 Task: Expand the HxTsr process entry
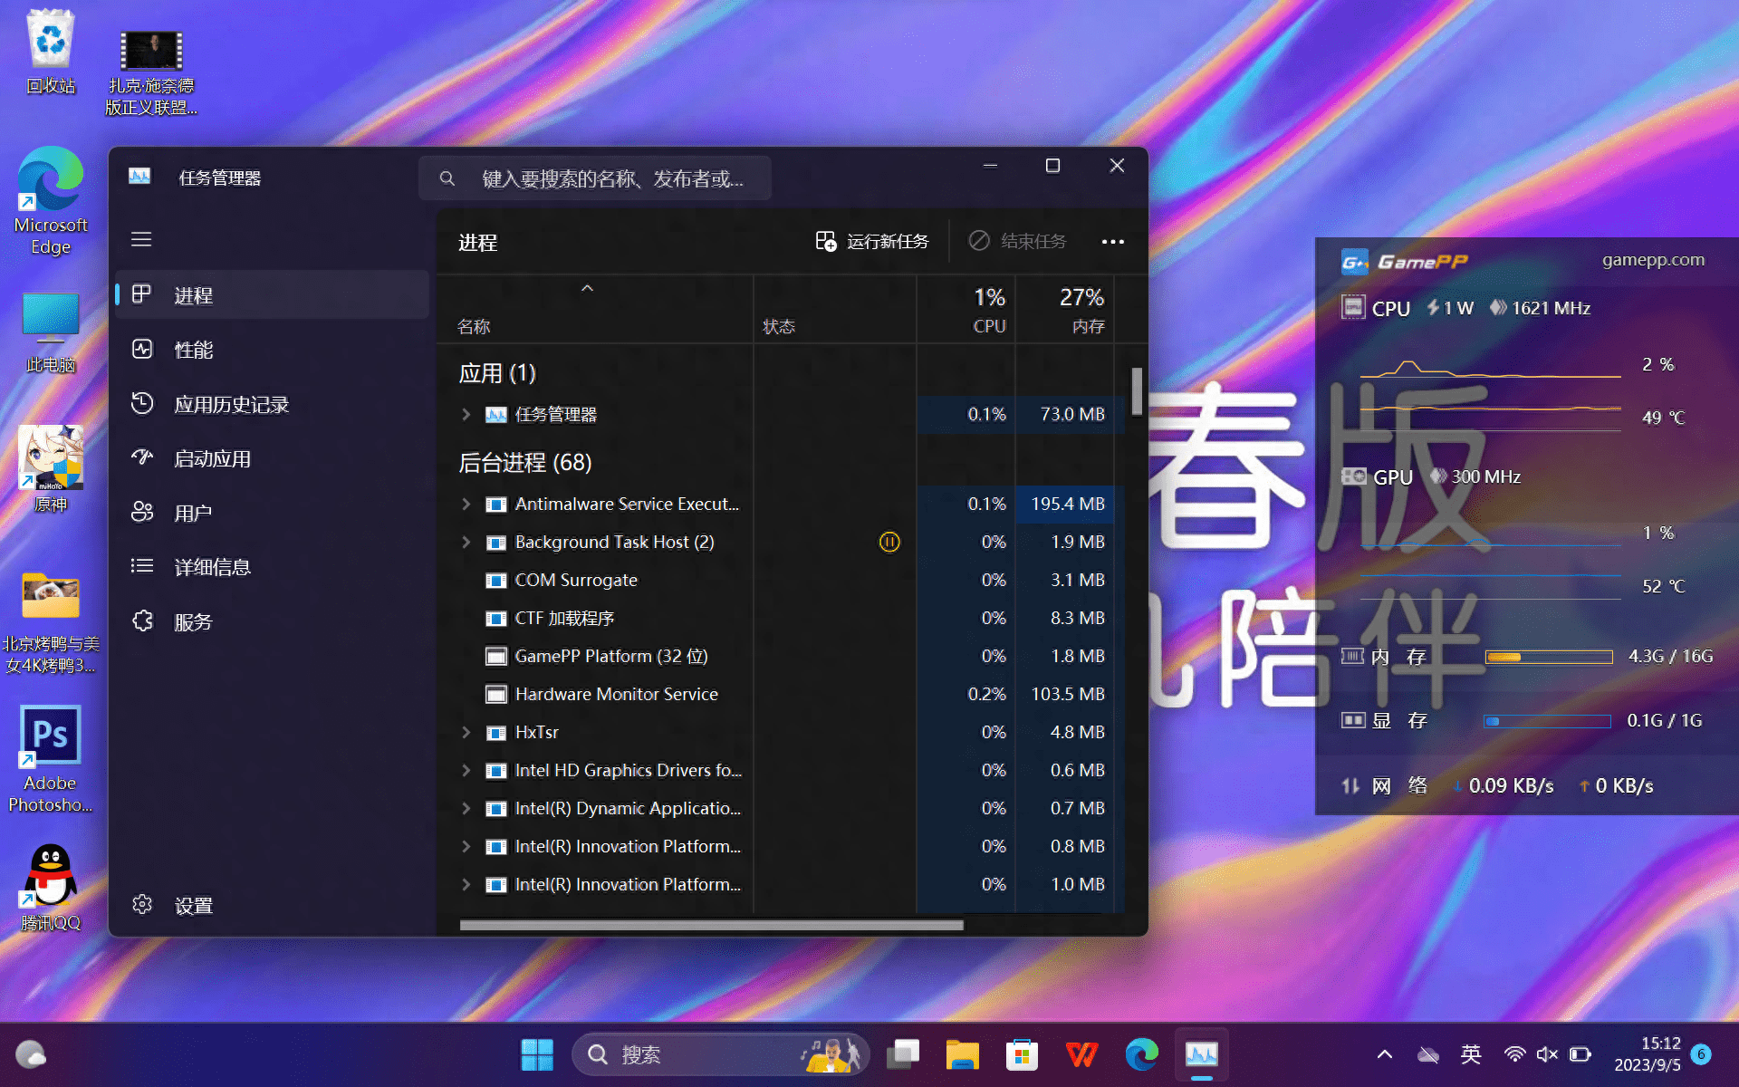pos(465,732)
